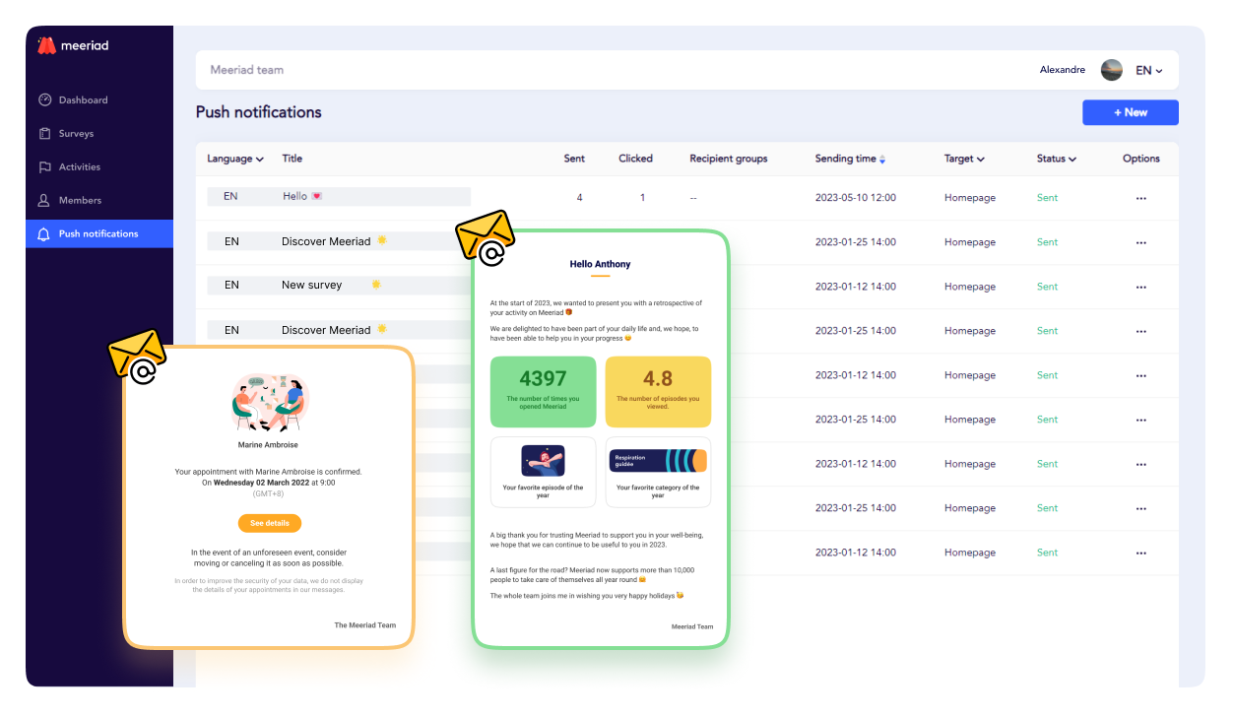This screenshot has width=1233, height=717.
Task: Click the Sent status in the Hello row
Action: point(1047,198)
